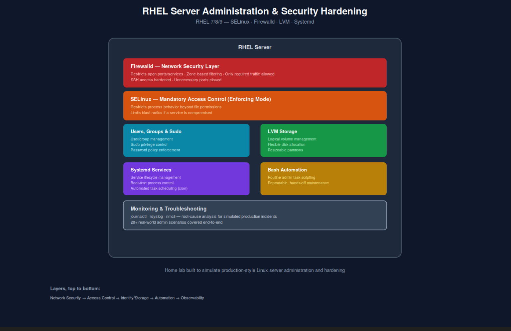
Task: Click the 'Users, Groups & Sudo' heading
Action: click(156, 131)
